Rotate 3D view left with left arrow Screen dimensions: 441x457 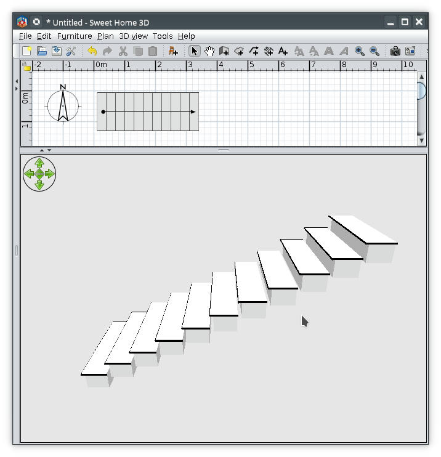(28, 174)
